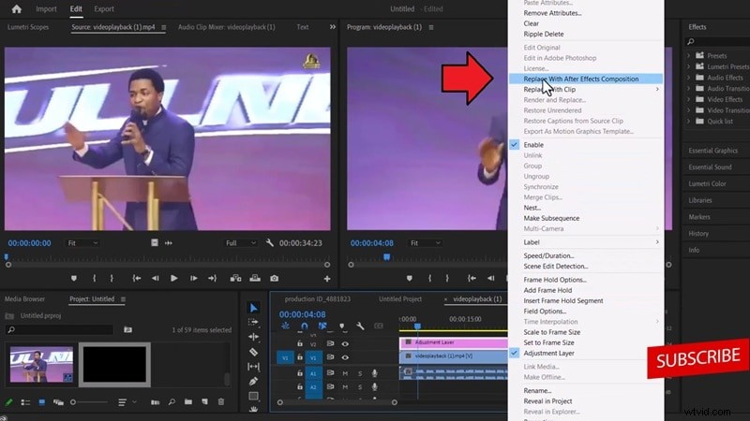This screenshot has height=421, width=750.
Task: Open Label submenu in context menu
Action: (586, 242)
